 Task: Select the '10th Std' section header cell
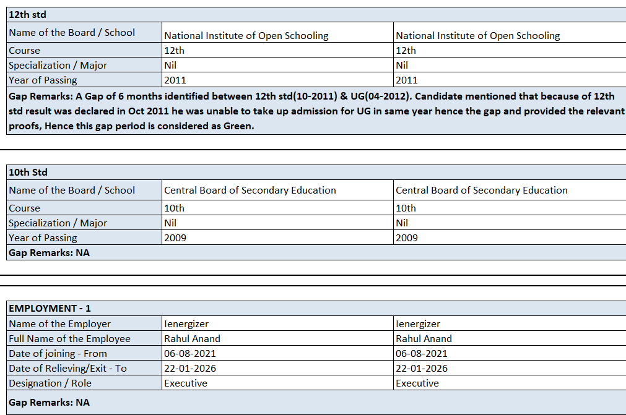click(28, 172)
